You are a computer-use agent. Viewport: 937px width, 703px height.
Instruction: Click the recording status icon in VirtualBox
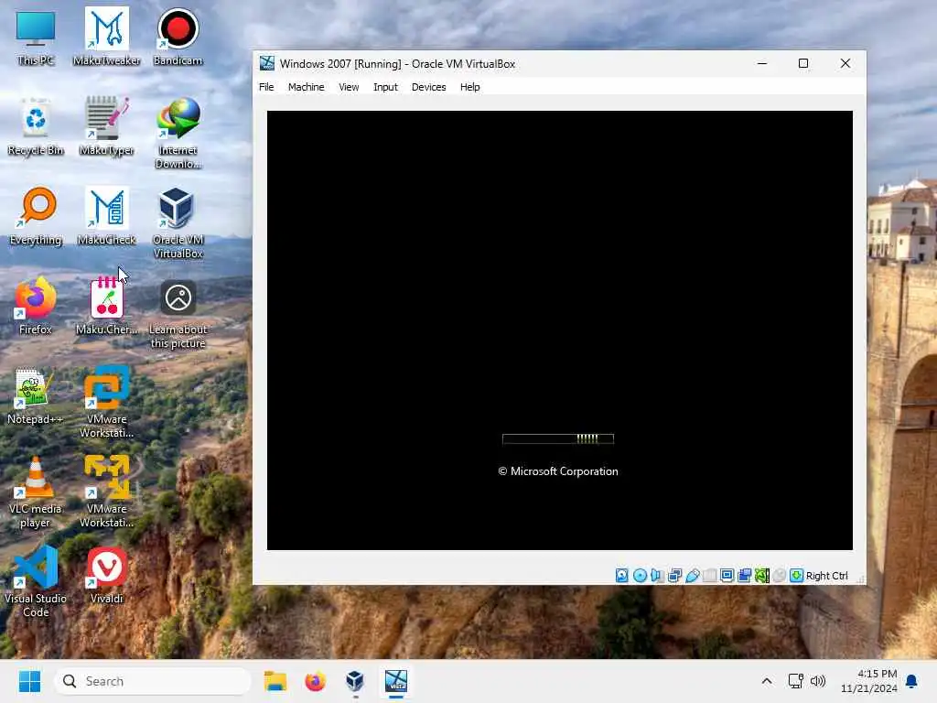coord(745,576)
